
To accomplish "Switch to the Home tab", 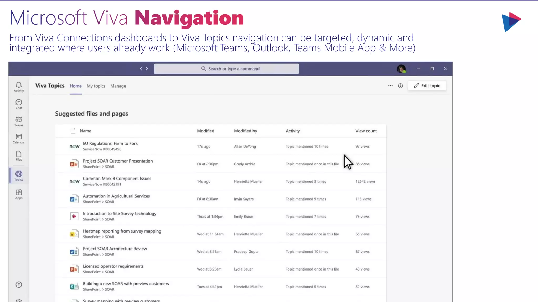I will click(76, 86).
